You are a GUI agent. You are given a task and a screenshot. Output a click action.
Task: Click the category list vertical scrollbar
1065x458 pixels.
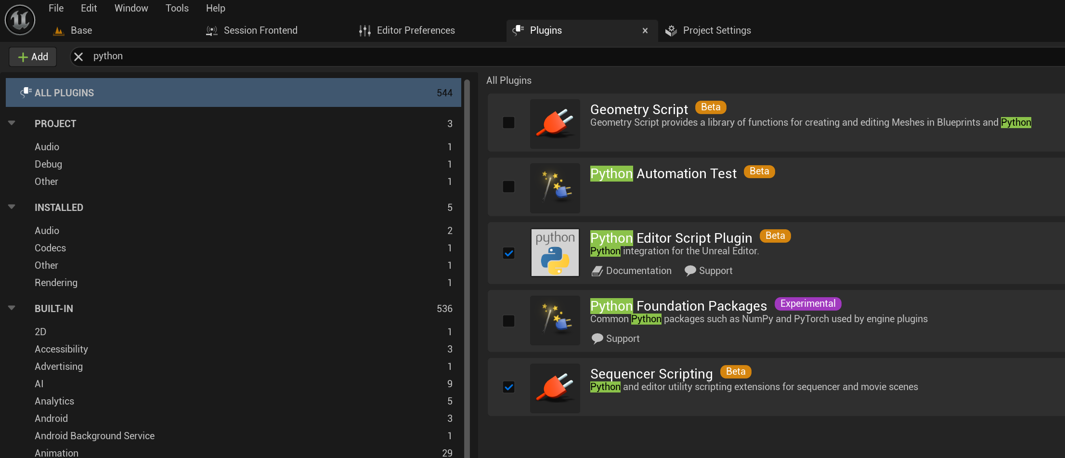(x=466, y=268)
